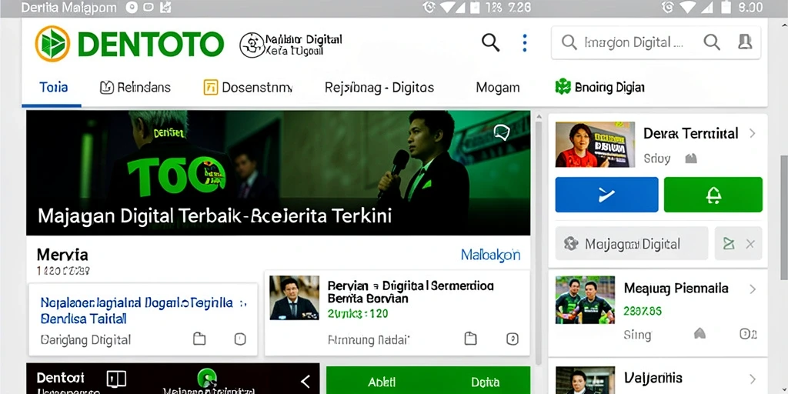Click the DENTOTO logo icon
This screenshot has width=788, height=394.
pyautogui.click(x=53, y=44)
